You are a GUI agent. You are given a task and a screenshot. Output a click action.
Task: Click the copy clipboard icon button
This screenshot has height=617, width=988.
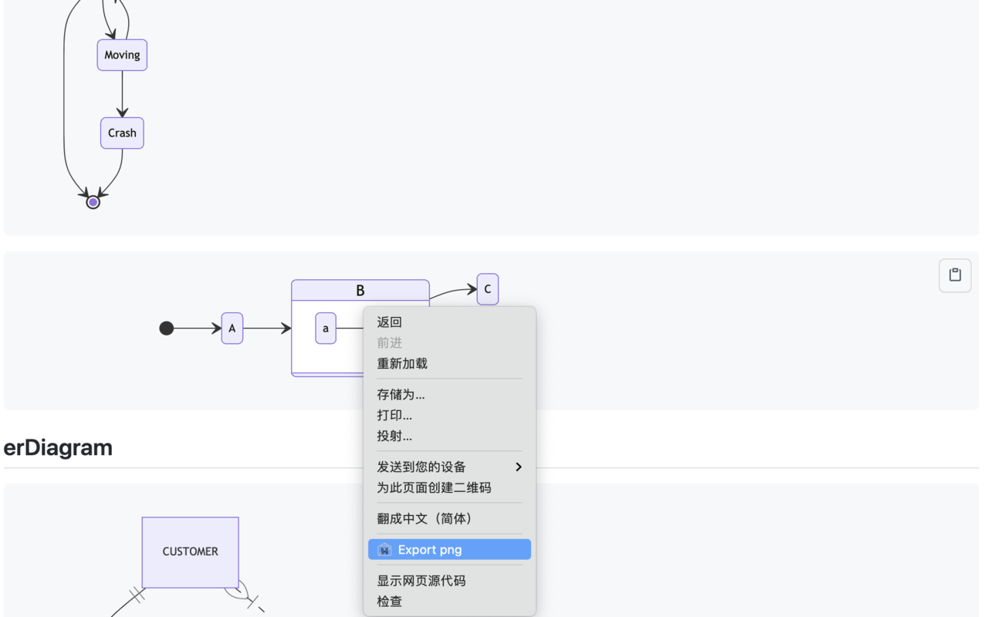955,275
